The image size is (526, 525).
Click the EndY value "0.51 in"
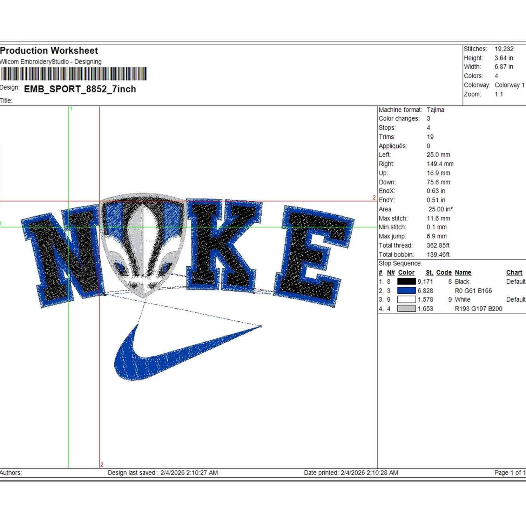[x=436, y=200]
